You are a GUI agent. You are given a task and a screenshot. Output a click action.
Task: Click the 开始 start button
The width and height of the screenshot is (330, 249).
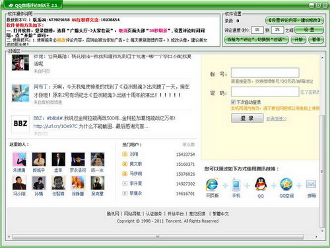(298, 40)
